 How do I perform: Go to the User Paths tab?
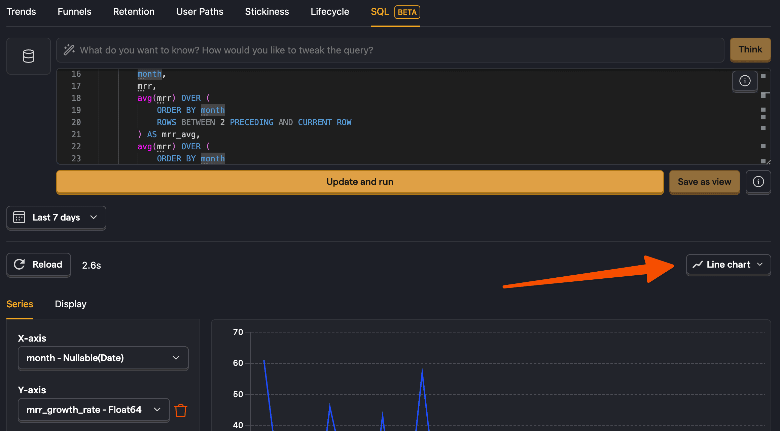coord(200,11)
